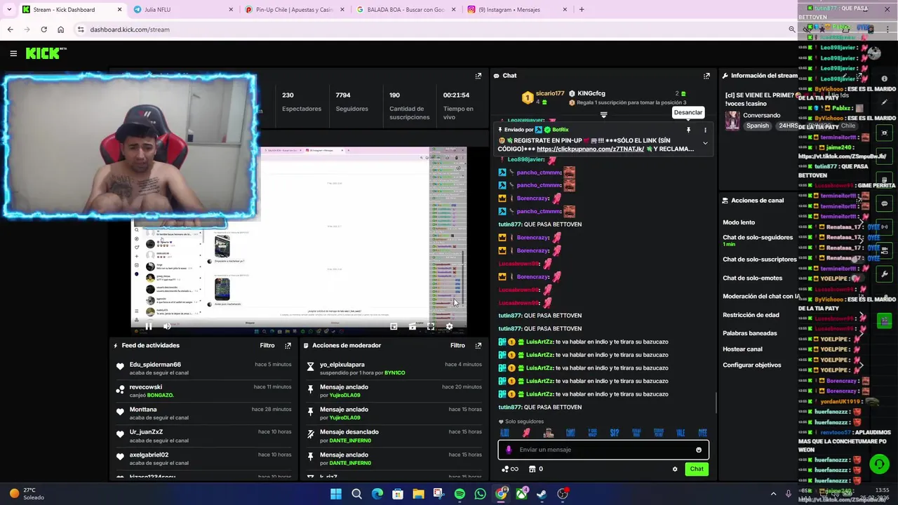Image resolution: width=898 pixels, height=505 pixels.
Task: Mute the stream preview volume
Action: (x=167, y=326)
